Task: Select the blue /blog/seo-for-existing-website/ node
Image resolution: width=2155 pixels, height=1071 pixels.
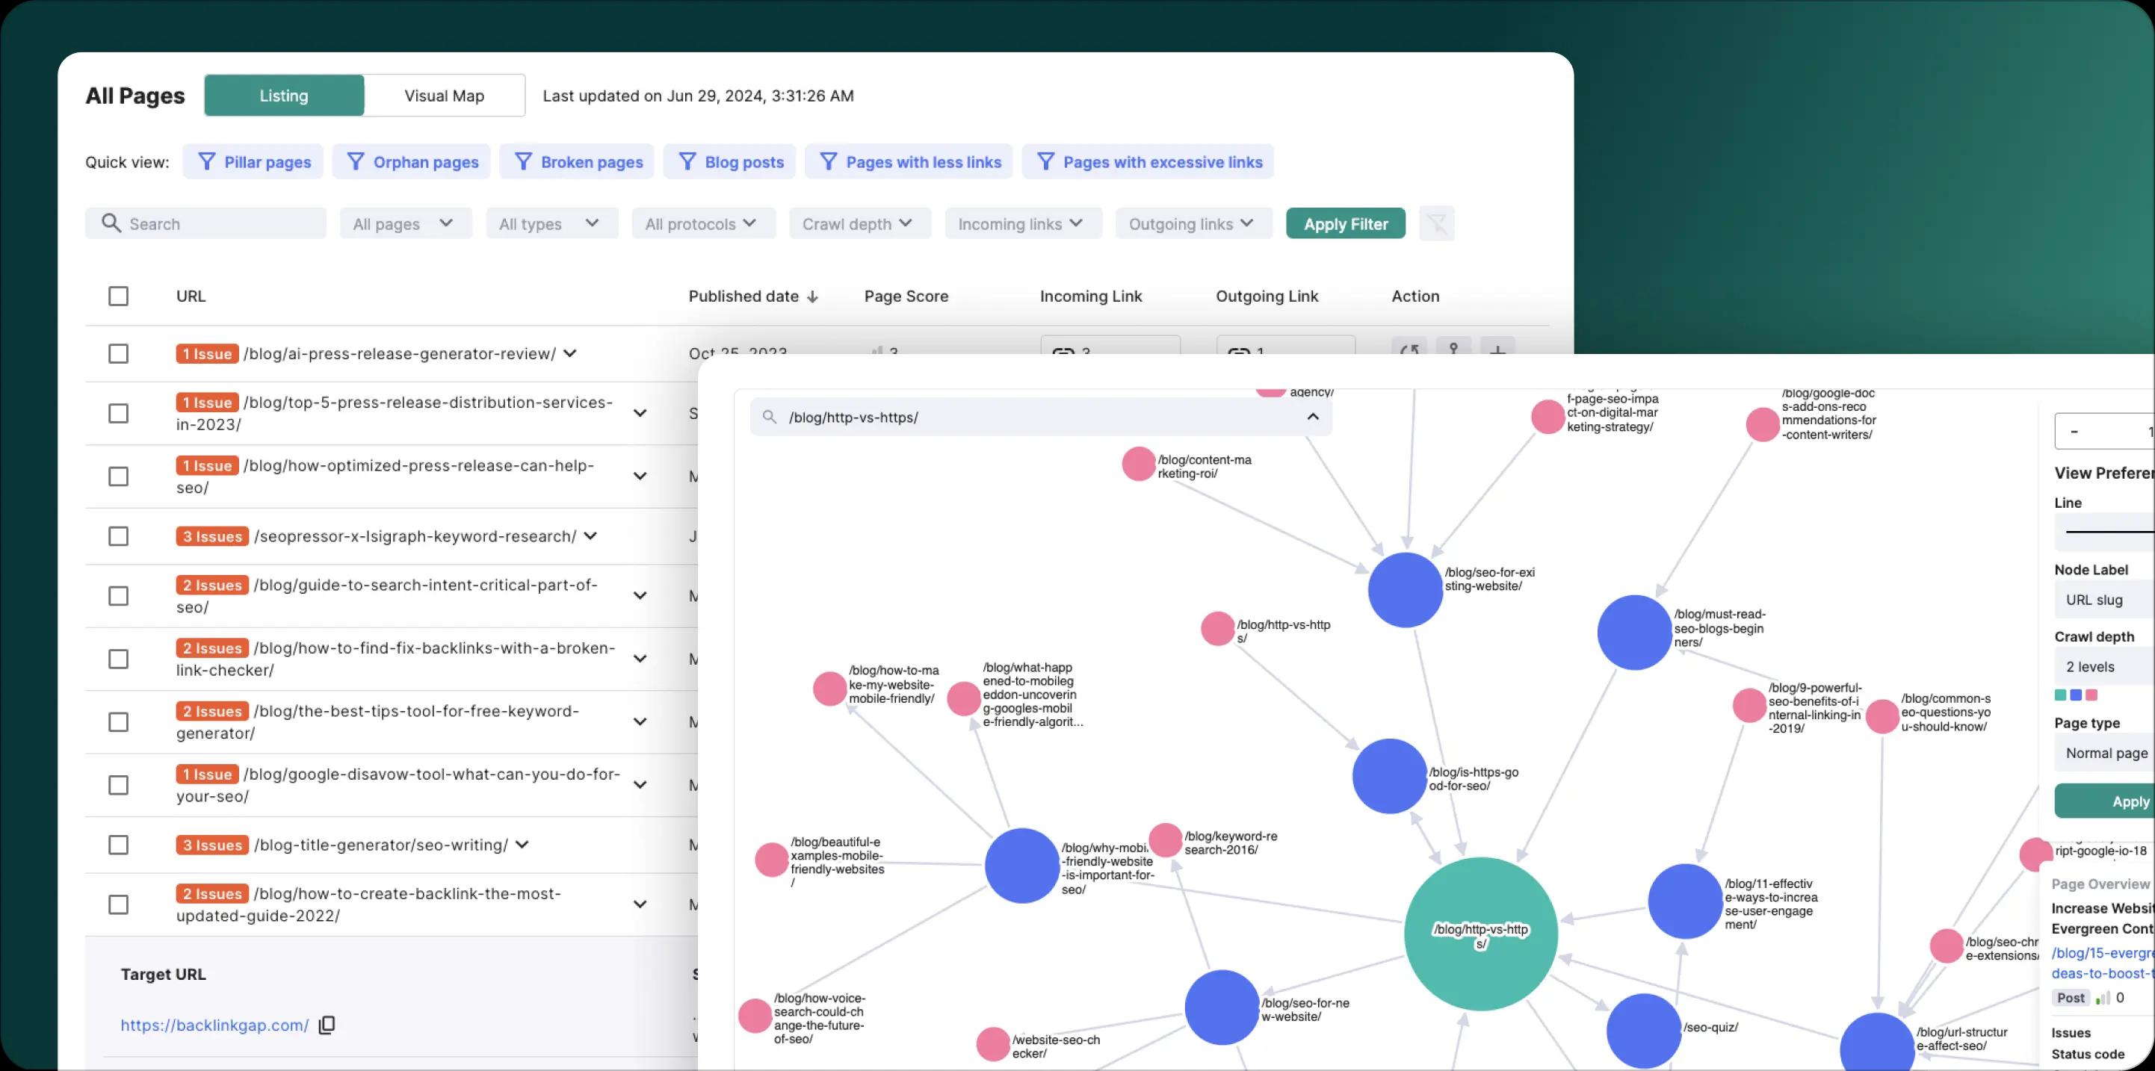Action: pyautogui.click(x=1406, y=590)
